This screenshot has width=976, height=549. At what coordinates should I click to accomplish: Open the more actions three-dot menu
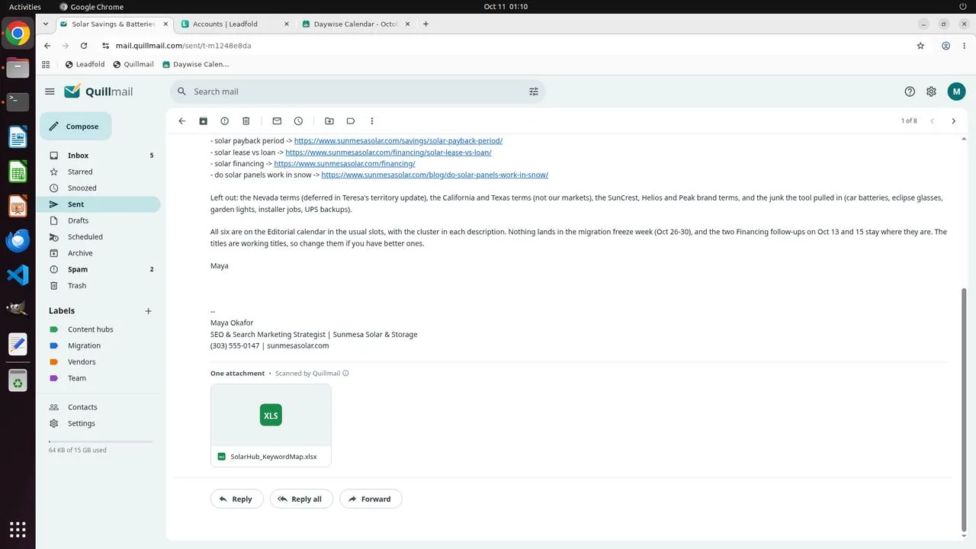pyautogui.click(x=372, y=121)
